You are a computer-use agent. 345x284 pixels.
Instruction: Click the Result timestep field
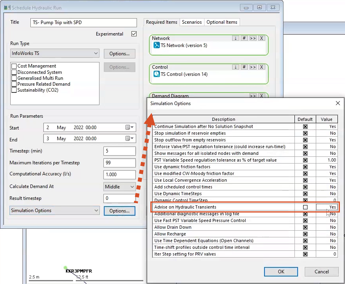[120, 198]
